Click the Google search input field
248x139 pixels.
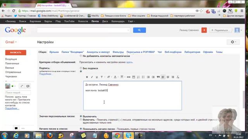coord(83,30)
